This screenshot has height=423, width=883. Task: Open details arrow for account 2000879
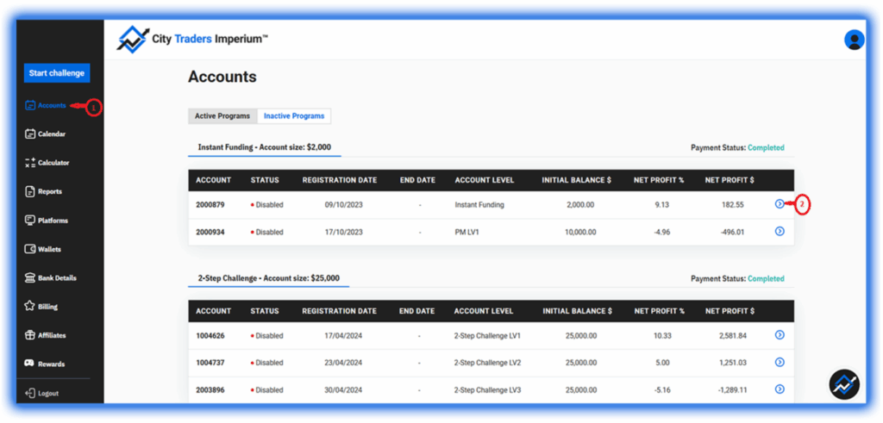(780, 203)
